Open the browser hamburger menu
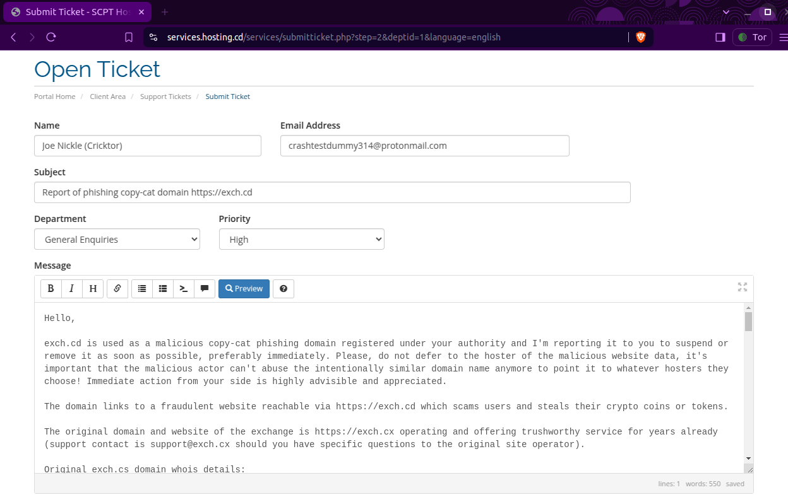The width and height of the screenshot is (788, 502). click(783, 37)
